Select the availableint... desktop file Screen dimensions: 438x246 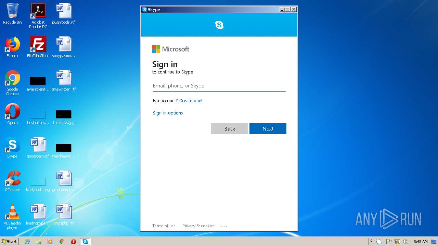coord(38,84)
